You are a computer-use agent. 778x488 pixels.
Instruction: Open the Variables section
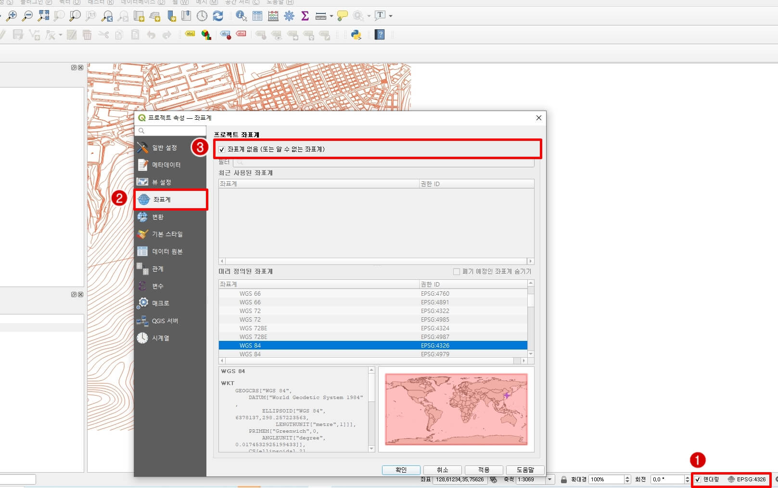click(x=170, y=286)
